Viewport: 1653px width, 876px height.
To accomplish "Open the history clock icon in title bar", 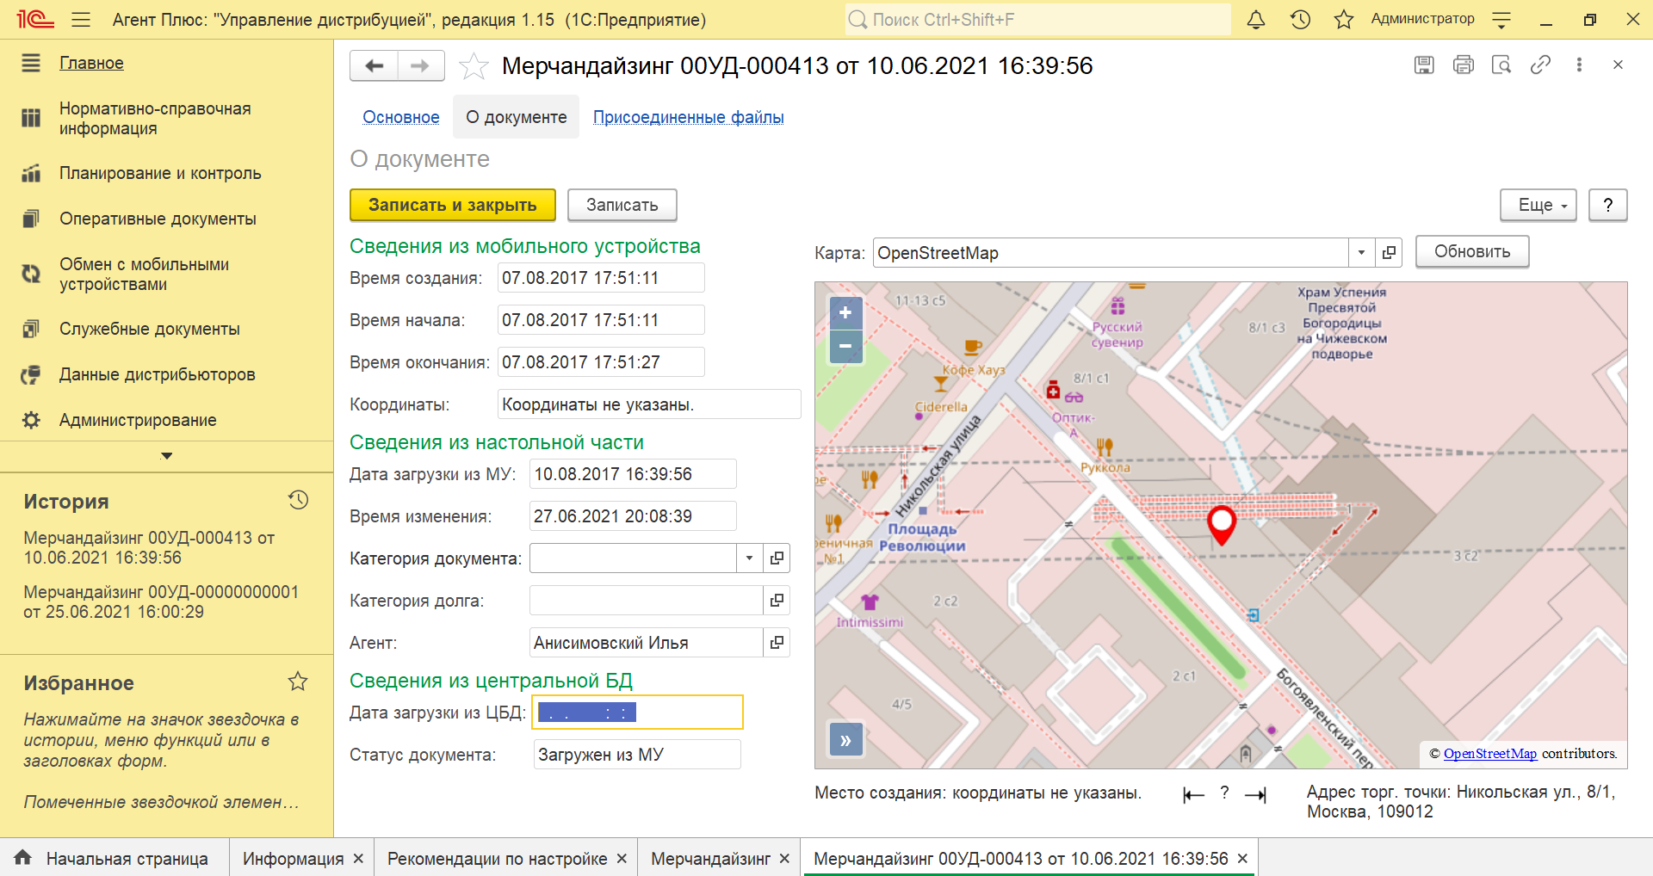I will pyautogui.click(x=1300, y=19).
